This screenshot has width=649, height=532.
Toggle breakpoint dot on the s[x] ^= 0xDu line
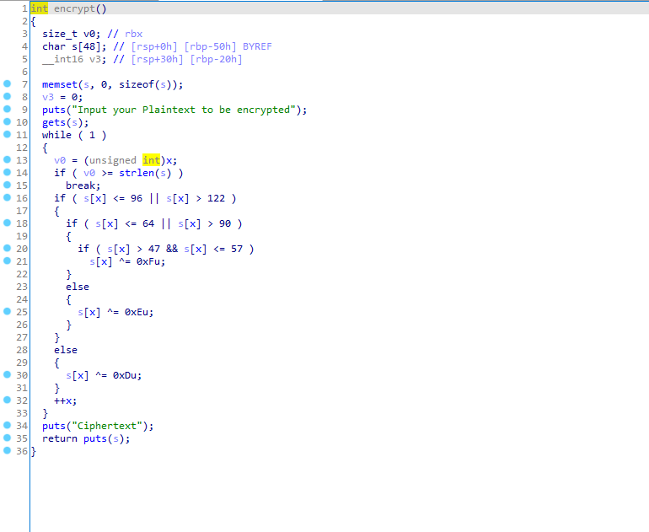7,375
